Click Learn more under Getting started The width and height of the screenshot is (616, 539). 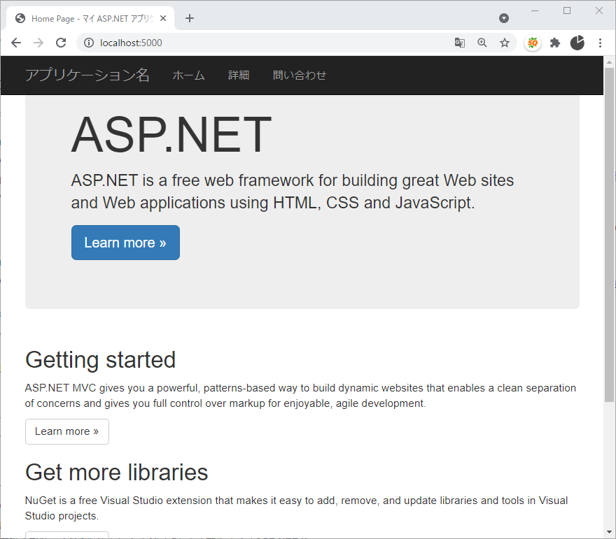pyautogui.click(x=67, y=431)
